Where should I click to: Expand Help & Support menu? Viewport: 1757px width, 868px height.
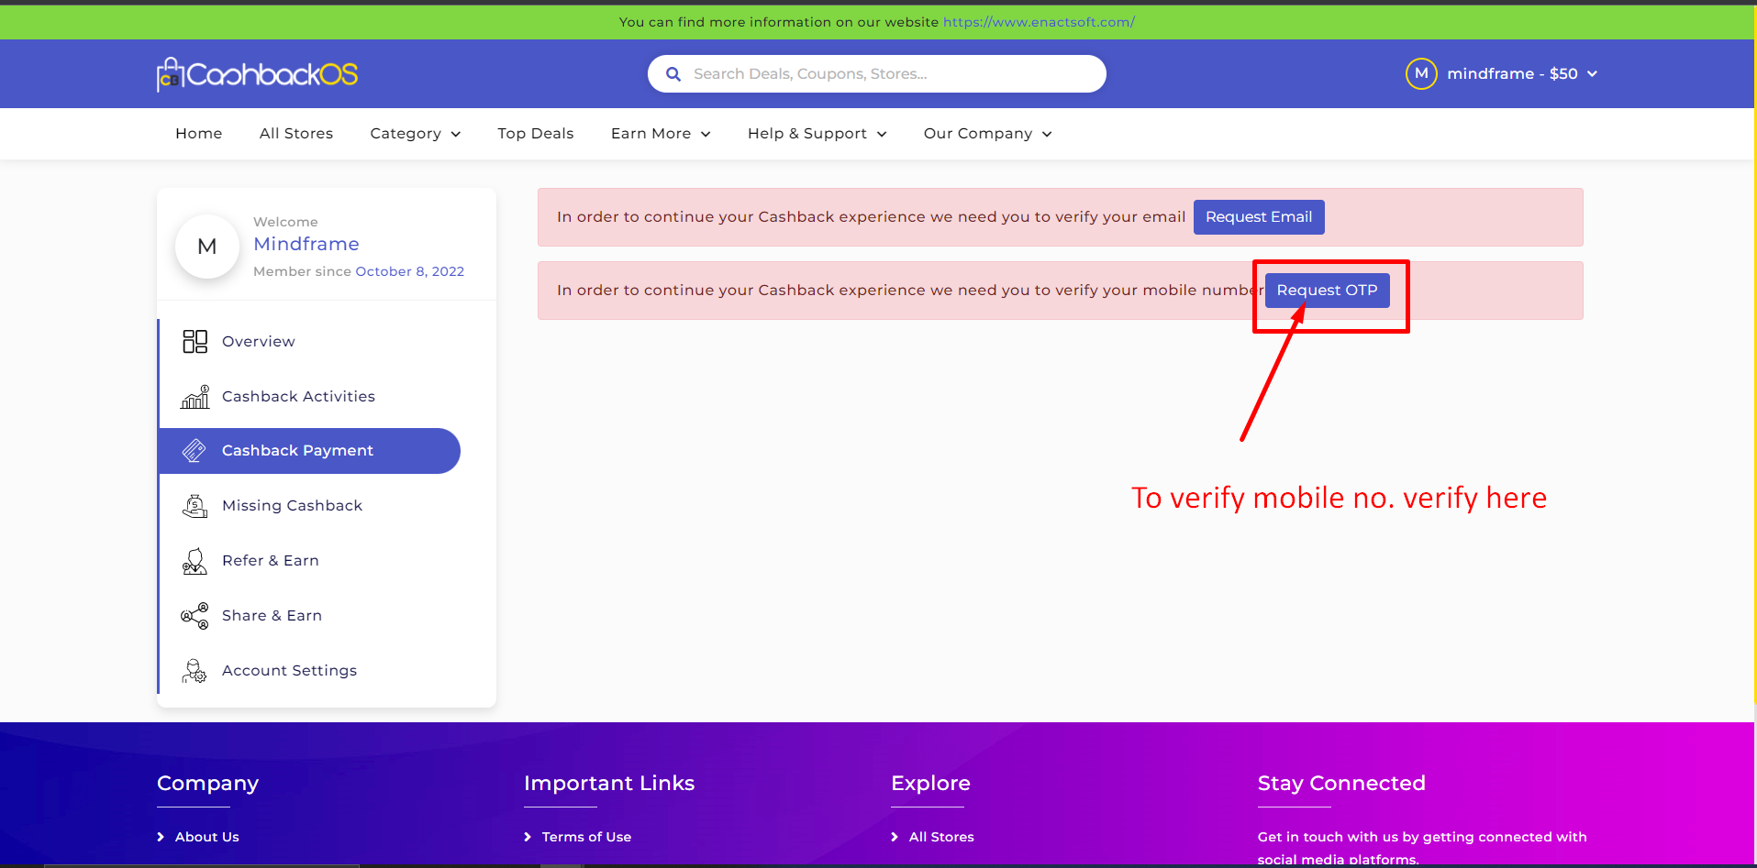click(x=817, y=134)
